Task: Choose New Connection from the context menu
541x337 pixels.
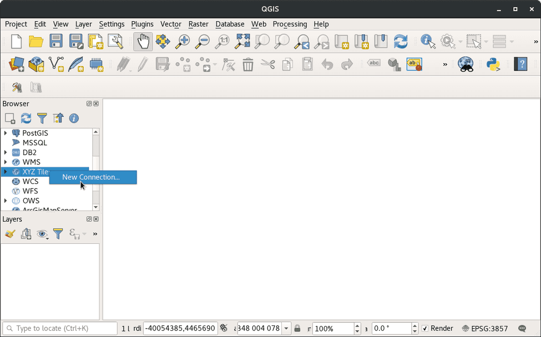Action: tap(93, 177)
